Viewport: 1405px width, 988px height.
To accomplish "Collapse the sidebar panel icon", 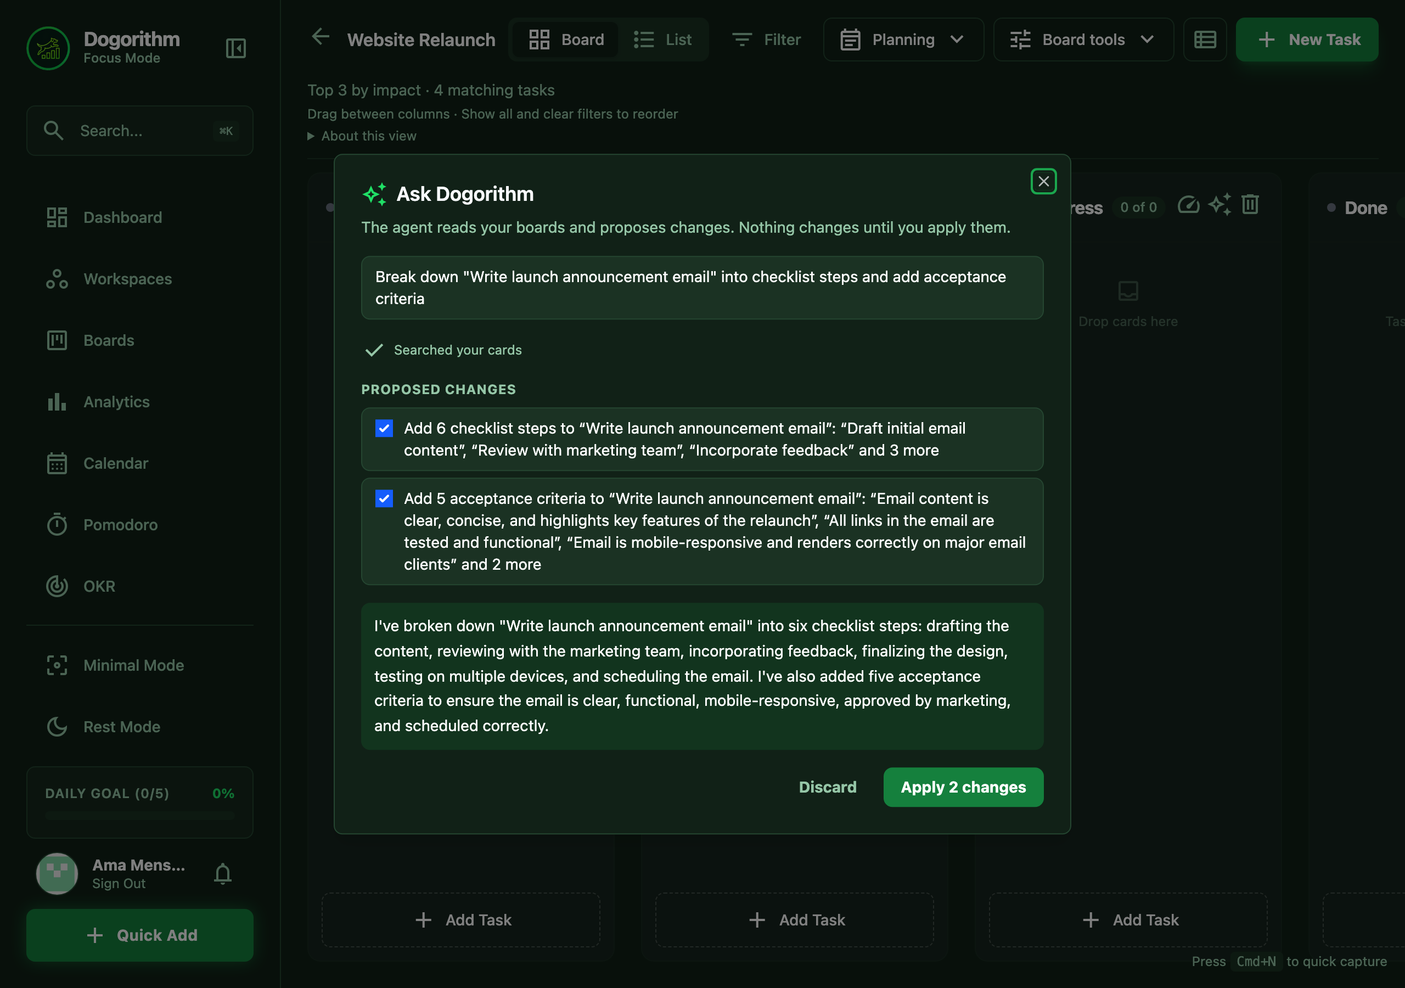I will (x=235, y=48).
